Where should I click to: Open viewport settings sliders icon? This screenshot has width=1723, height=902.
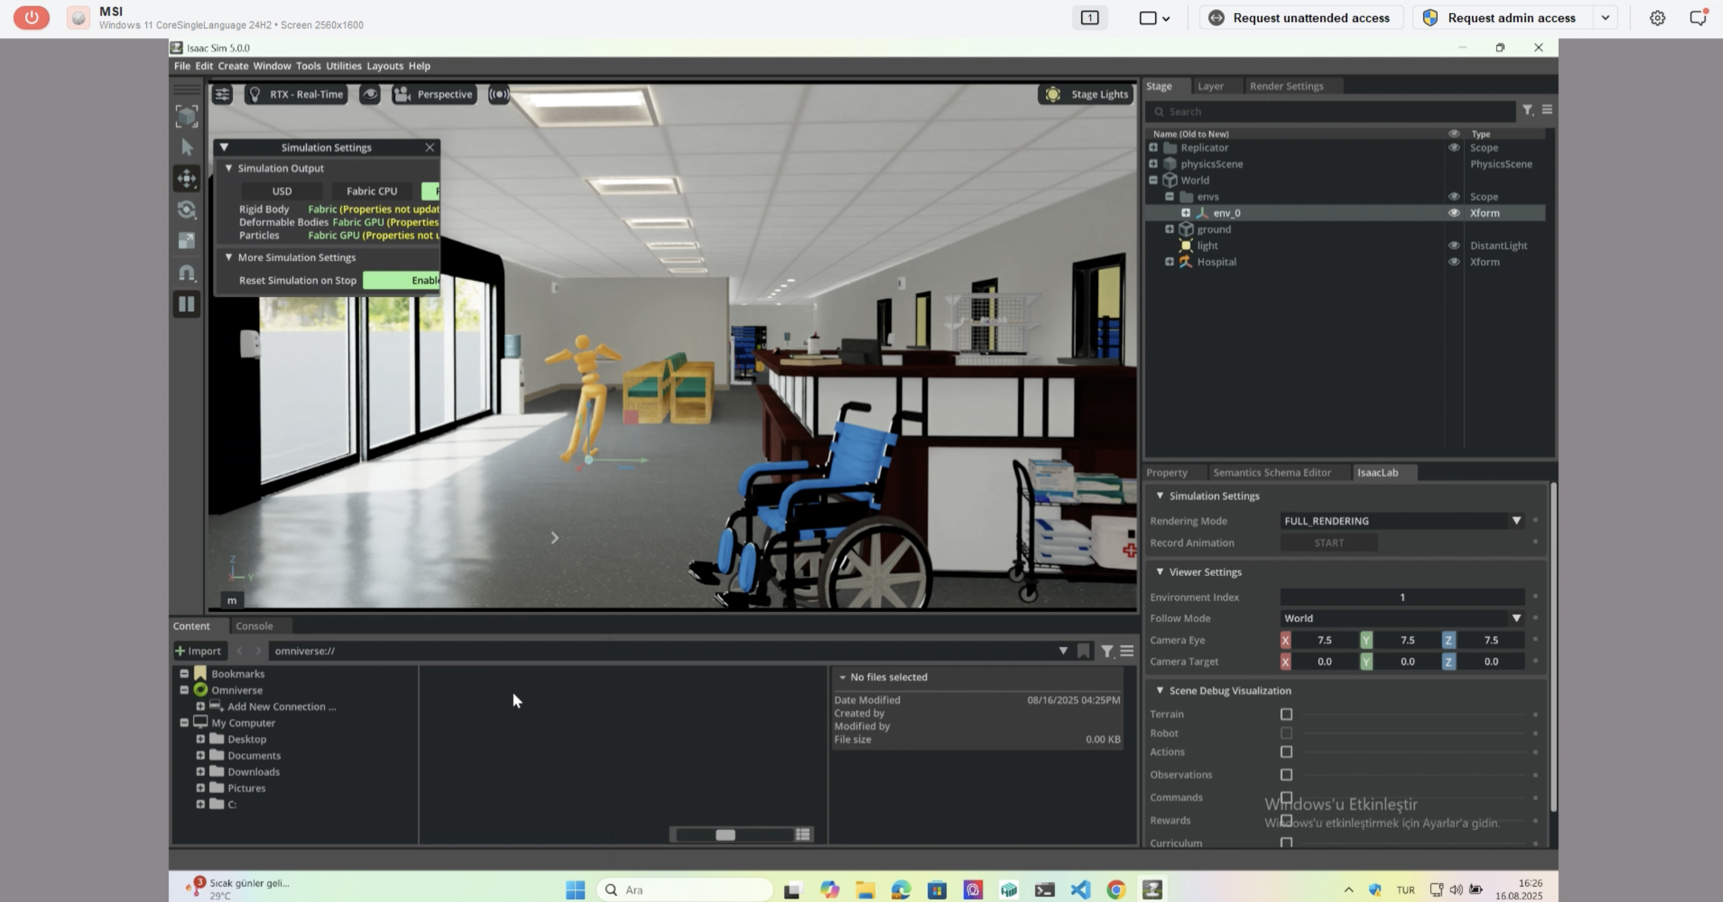point(222,94)
